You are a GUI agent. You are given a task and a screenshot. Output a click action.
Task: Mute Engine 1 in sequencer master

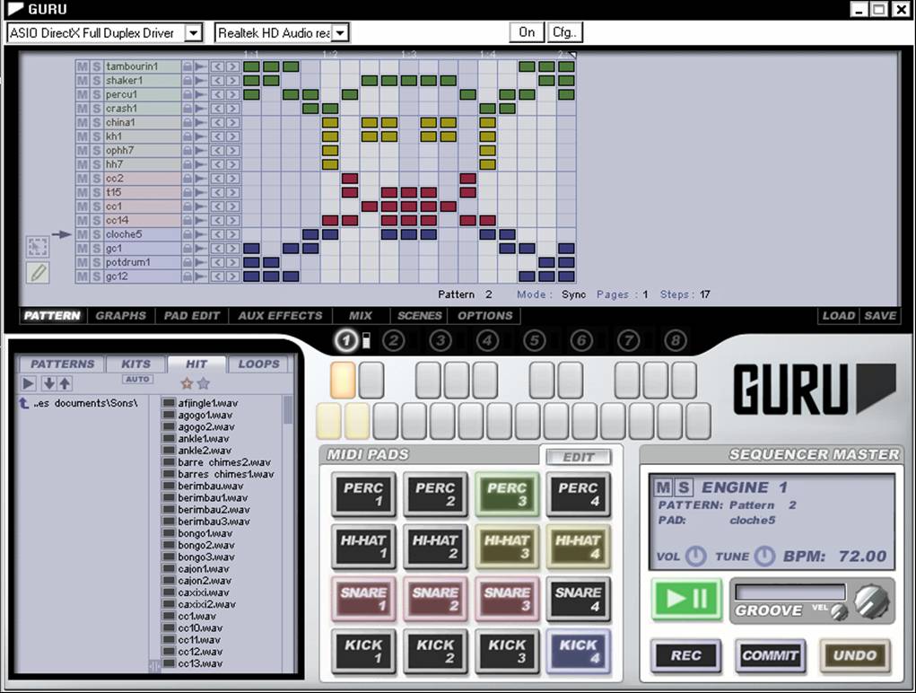[x=663, y=487]
